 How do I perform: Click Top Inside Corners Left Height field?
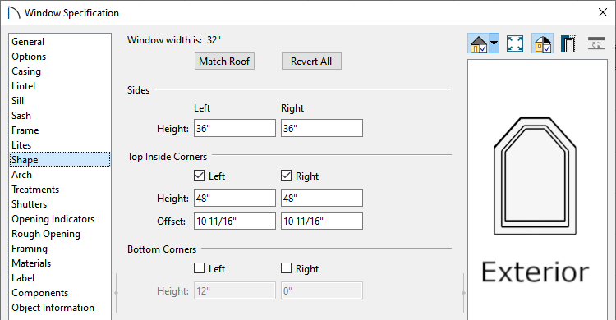[235, 198]
